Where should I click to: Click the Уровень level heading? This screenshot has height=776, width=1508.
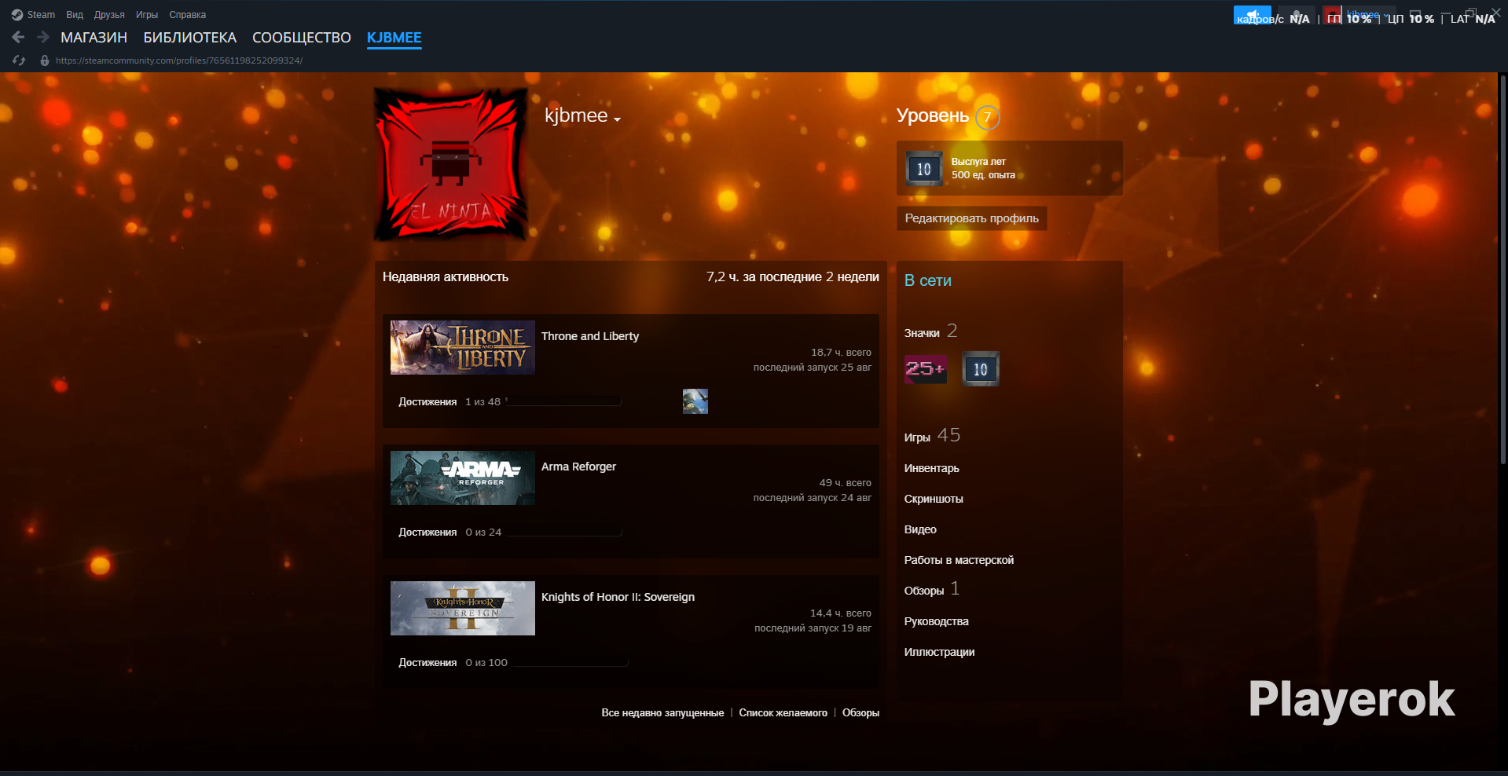pyautogui.click(x=933, y=115)
